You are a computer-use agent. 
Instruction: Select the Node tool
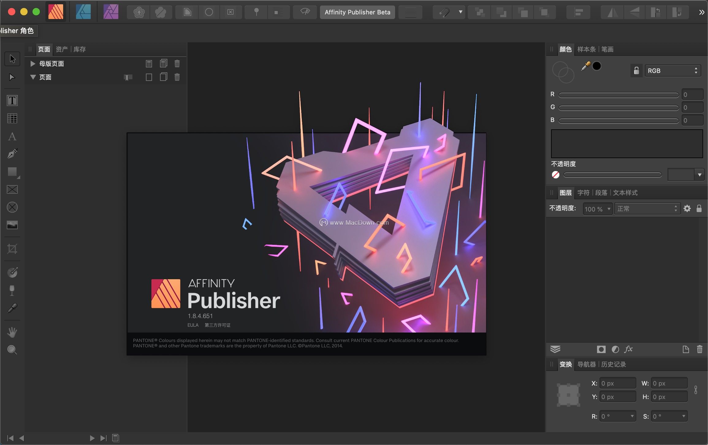12,77
